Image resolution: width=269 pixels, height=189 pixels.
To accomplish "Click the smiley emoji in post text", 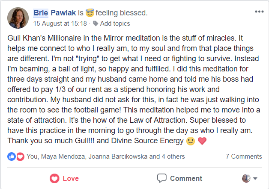I will (x=191, y=142).
